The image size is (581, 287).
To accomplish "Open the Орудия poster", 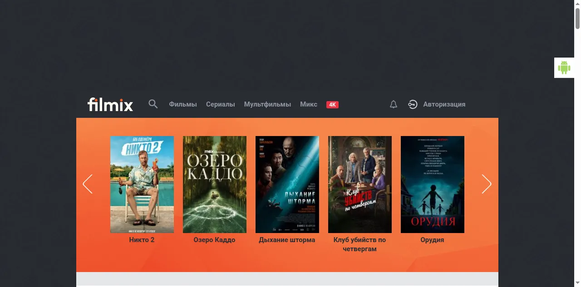I will point(433,185).
